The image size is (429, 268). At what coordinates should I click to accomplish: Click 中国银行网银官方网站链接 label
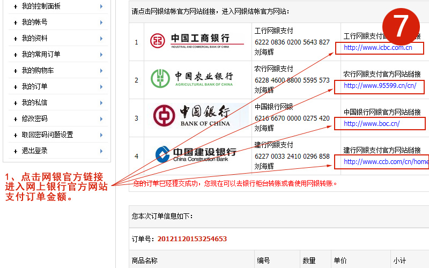click(x=382, y=112)
